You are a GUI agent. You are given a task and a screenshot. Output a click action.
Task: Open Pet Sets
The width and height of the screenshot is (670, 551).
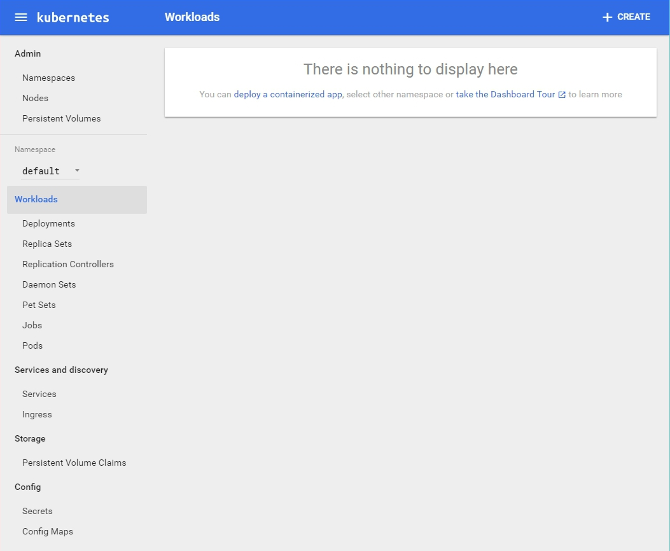coord(39,305)
